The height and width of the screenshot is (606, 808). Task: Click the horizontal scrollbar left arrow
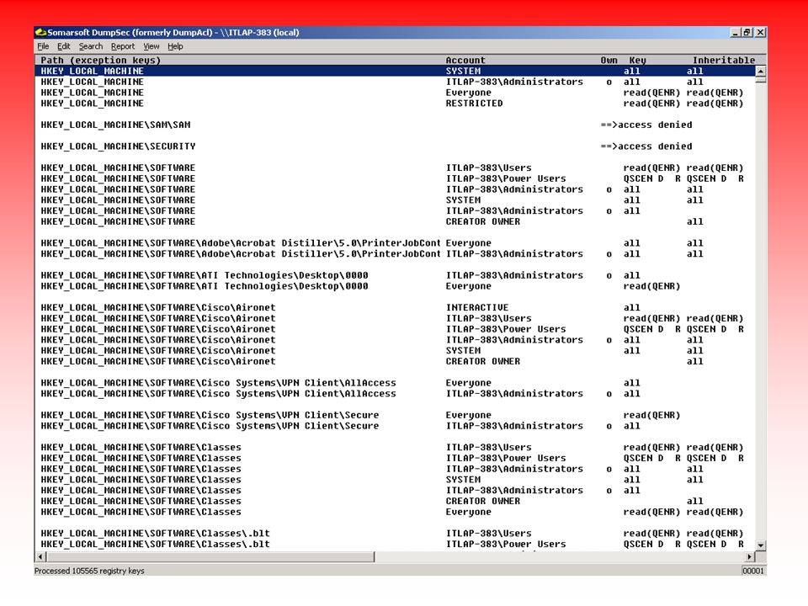click(x=40, y=556)
